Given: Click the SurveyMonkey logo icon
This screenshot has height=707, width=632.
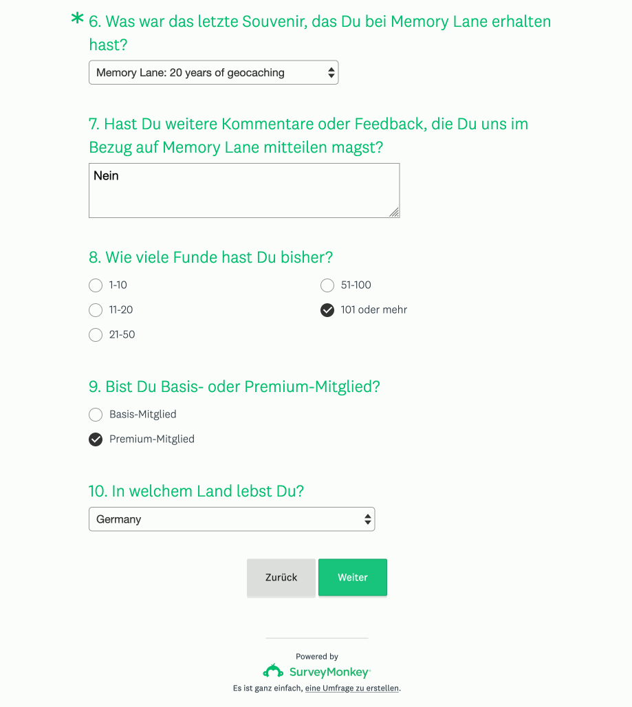Looking at the screenshot, I should (x=273, y=671).
